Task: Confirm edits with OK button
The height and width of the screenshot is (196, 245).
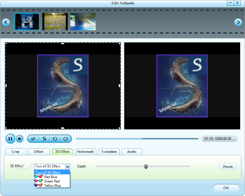Action: 226,188
